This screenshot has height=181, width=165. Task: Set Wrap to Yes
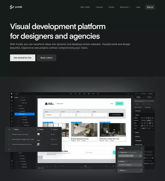(149, 128)
